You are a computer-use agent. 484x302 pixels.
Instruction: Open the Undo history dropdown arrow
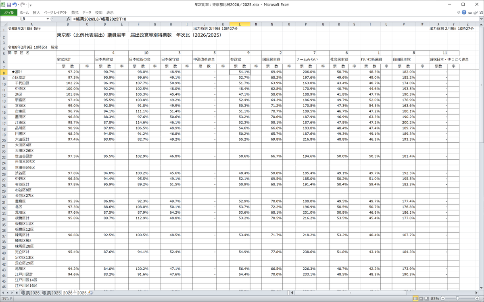[19, 4]
